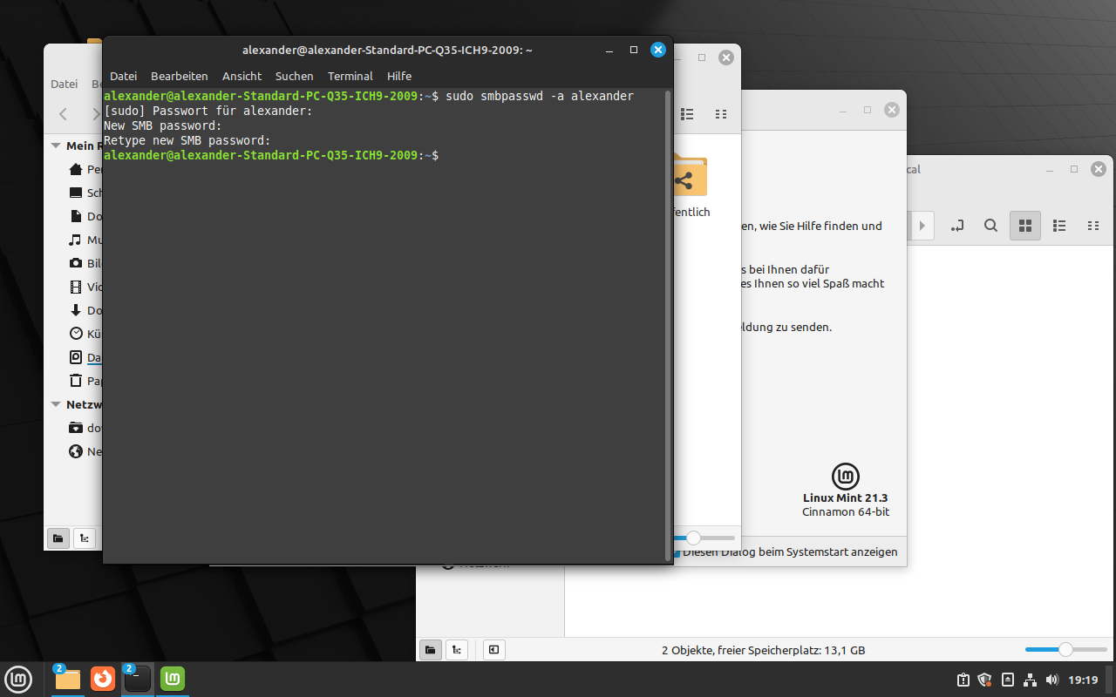The image size is (1116, 697).
Task: Select the downloads arrow sidebar icon
Action: 76,310
